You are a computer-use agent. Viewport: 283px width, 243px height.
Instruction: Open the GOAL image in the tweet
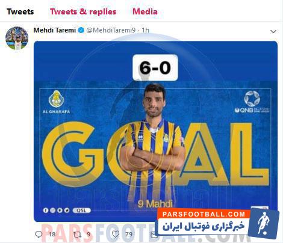coord(155,131)
